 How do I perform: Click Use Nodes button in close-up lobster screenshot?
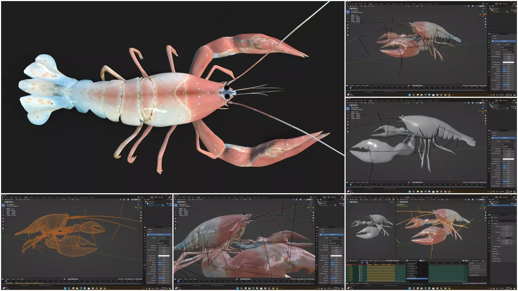coord(332,234)
